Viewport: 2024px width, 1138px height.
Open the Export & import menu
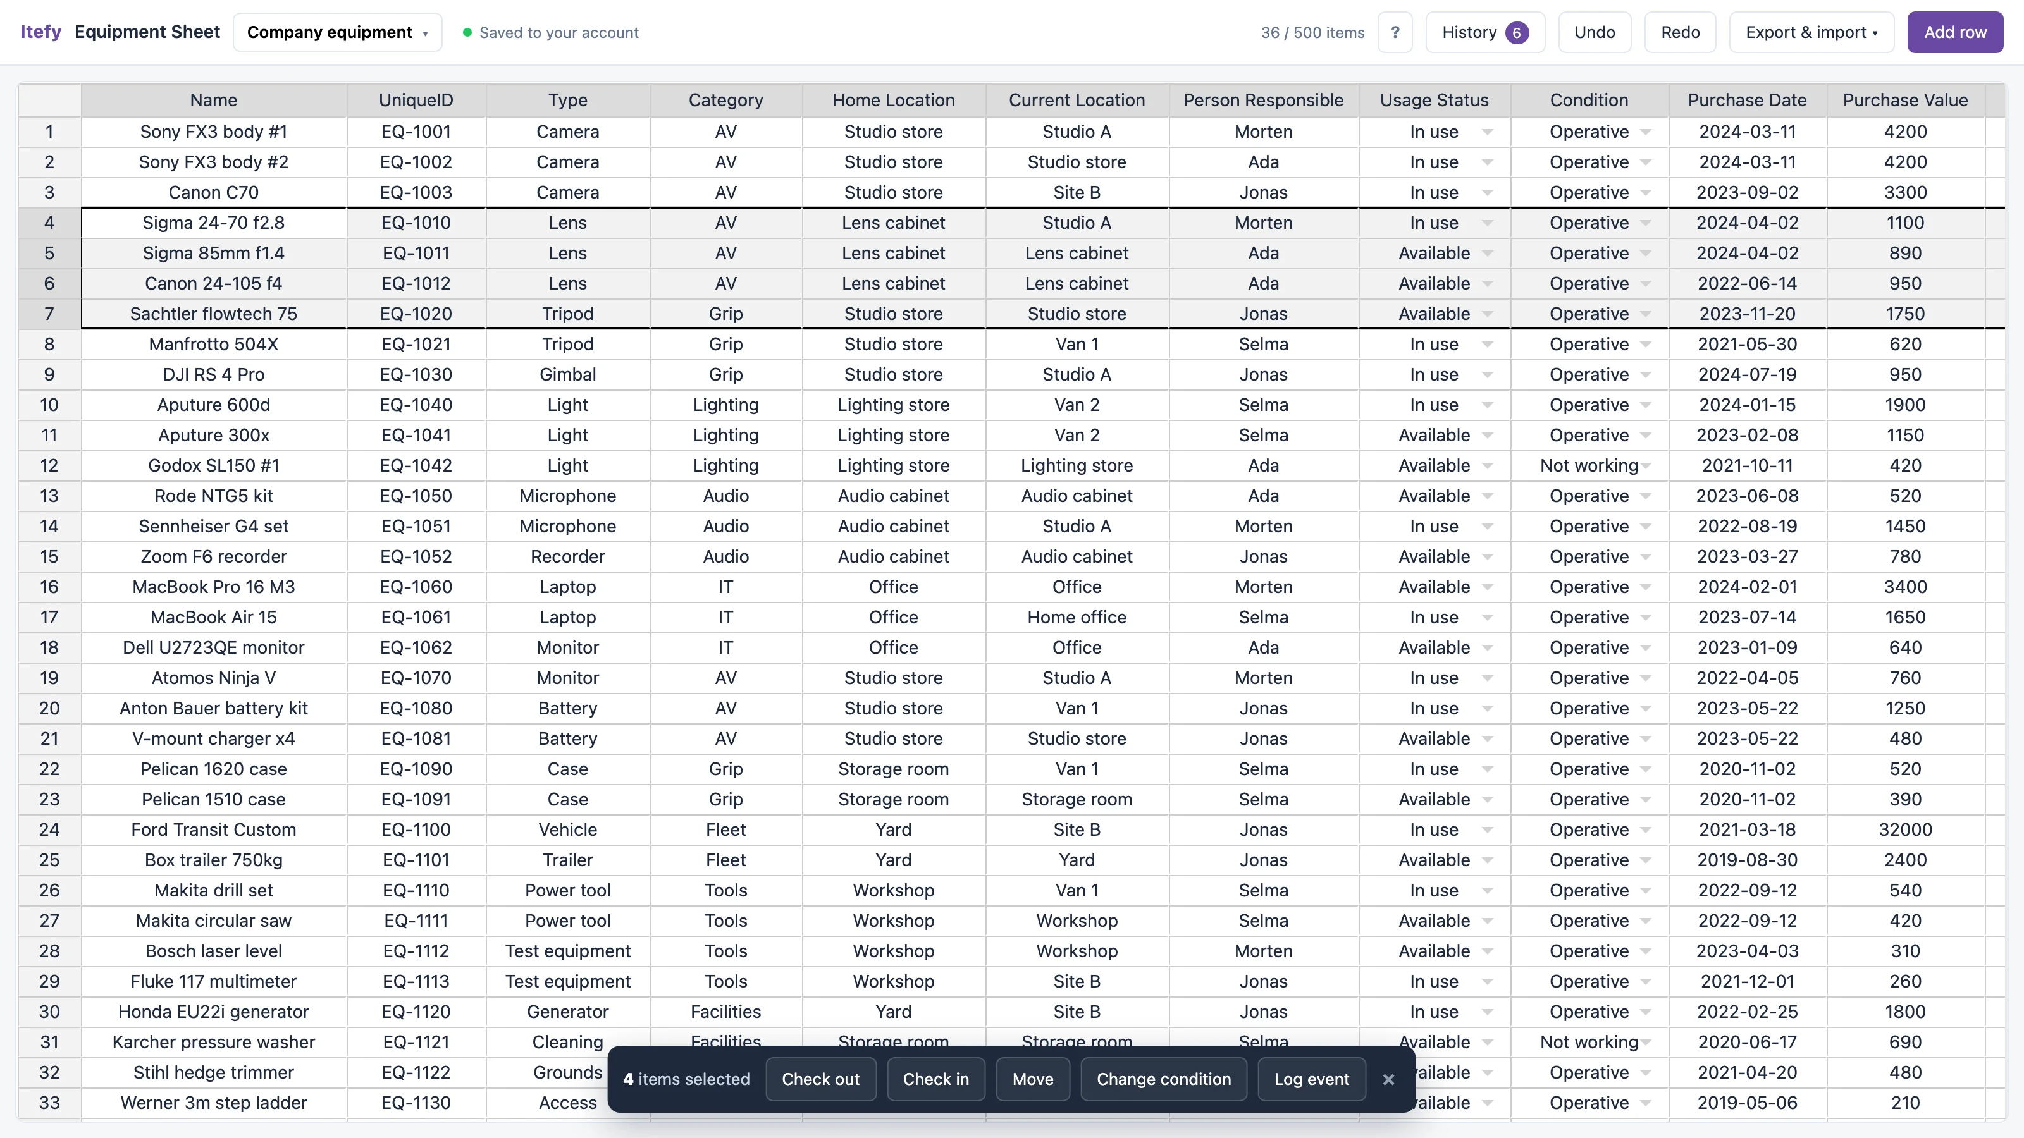point(1811,32)
